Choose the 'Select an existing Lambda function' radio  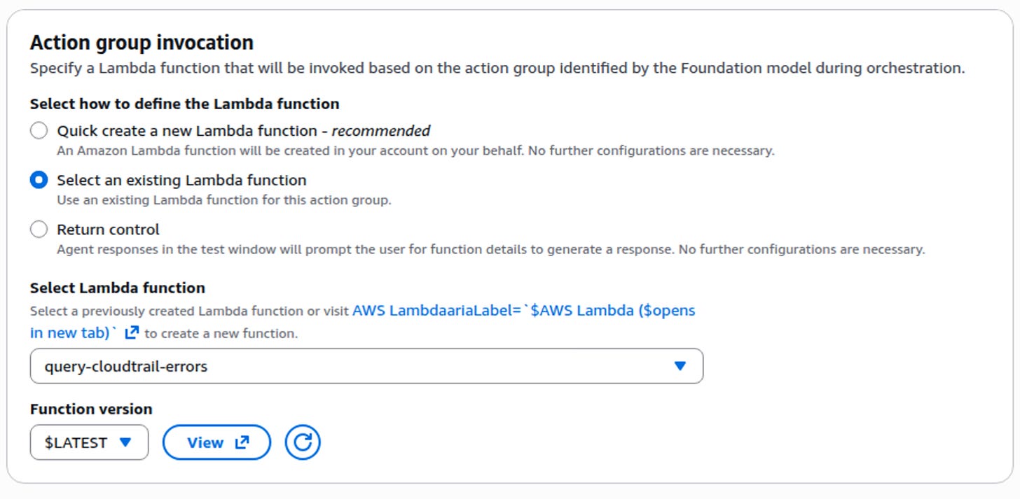click(x=39, y=180)
